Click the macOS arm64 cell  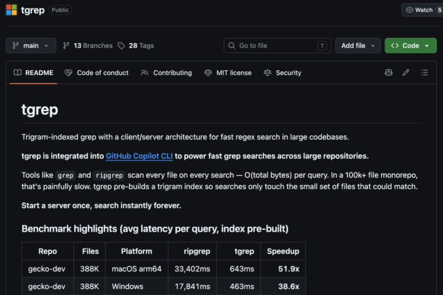click(x=137, y=269)
